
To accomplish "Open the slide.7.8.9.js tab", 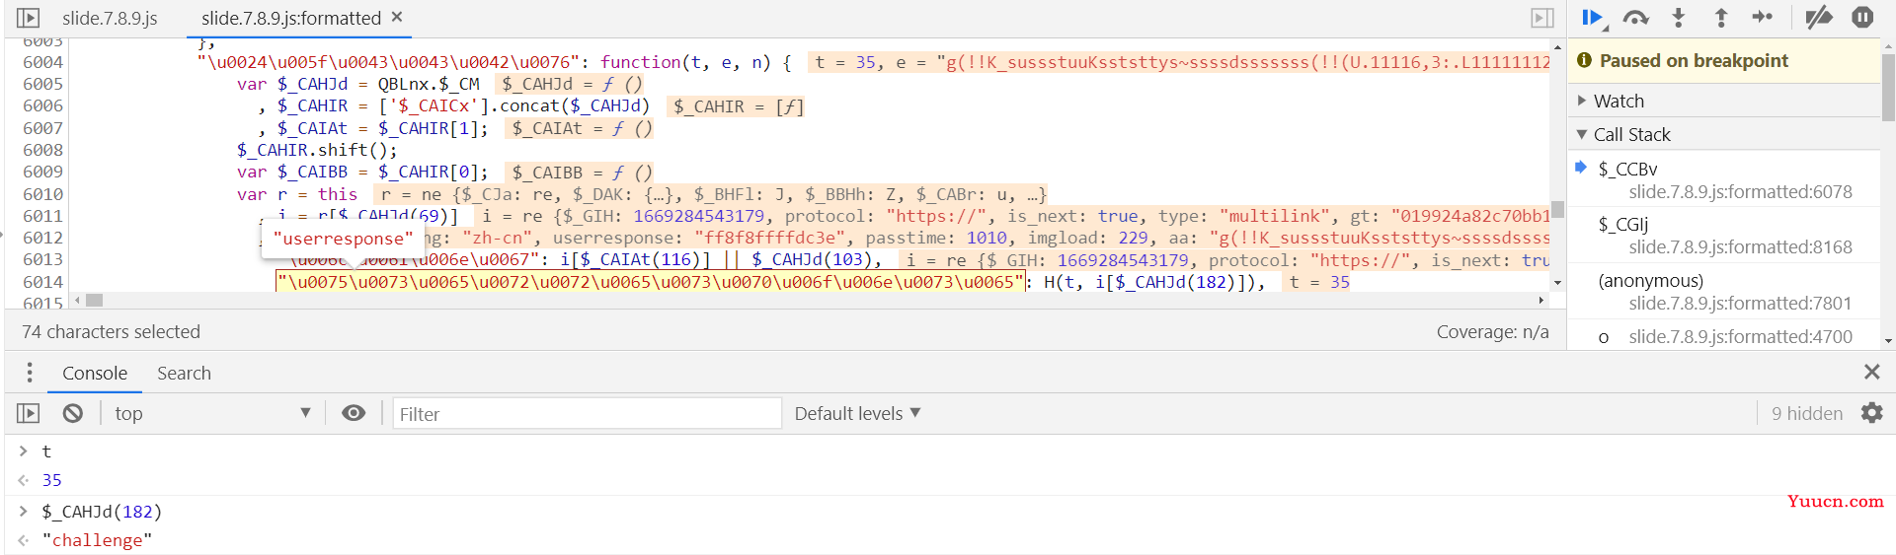I will [110, 18].
